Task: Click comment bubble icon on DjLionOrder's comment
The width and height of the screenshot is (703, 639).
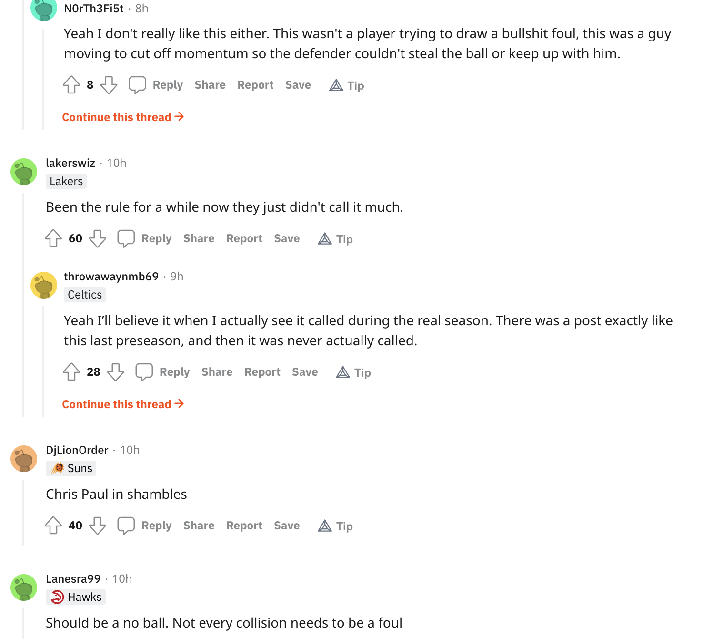Action: tap(126, 526)
